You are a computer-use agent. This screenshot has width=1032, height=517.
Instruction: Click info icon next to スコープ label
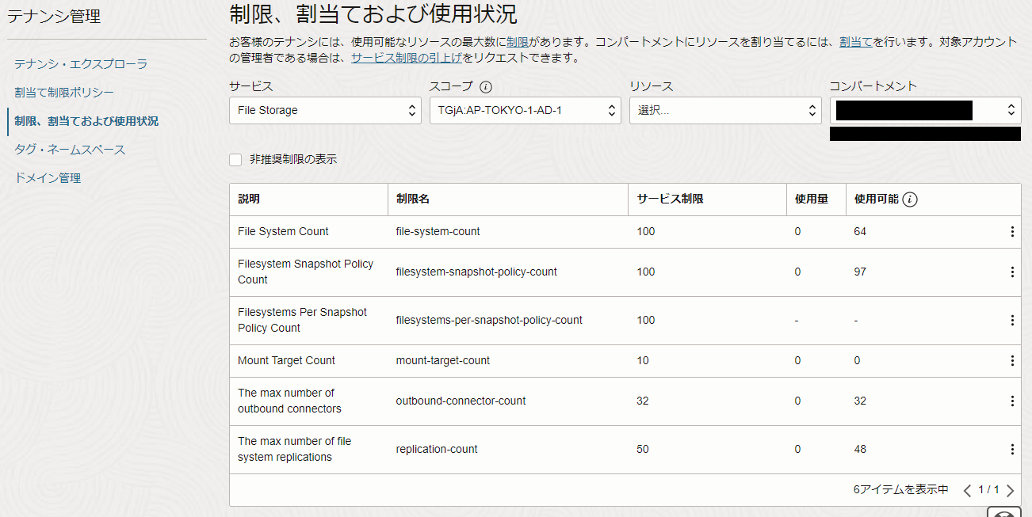[486, 86]
